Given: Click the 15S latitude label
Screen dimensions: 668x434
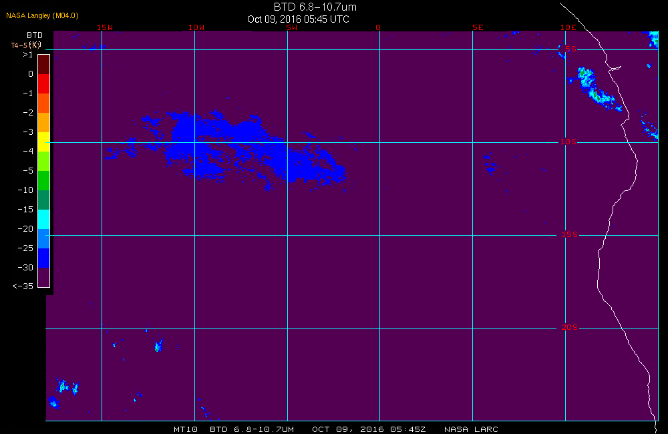Looking at the screenshot, I should 570,234.
